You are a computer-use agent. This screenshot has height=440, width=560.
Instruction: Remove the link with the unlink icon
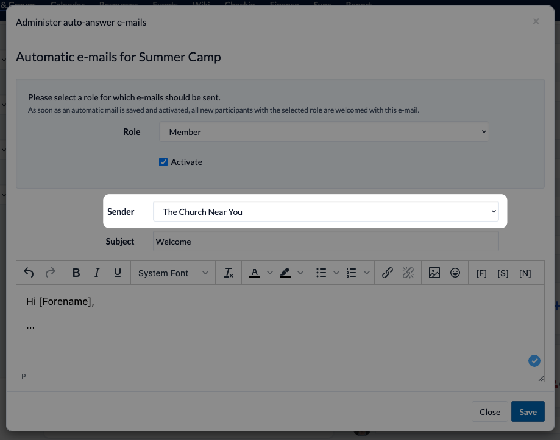click(408, 273)
